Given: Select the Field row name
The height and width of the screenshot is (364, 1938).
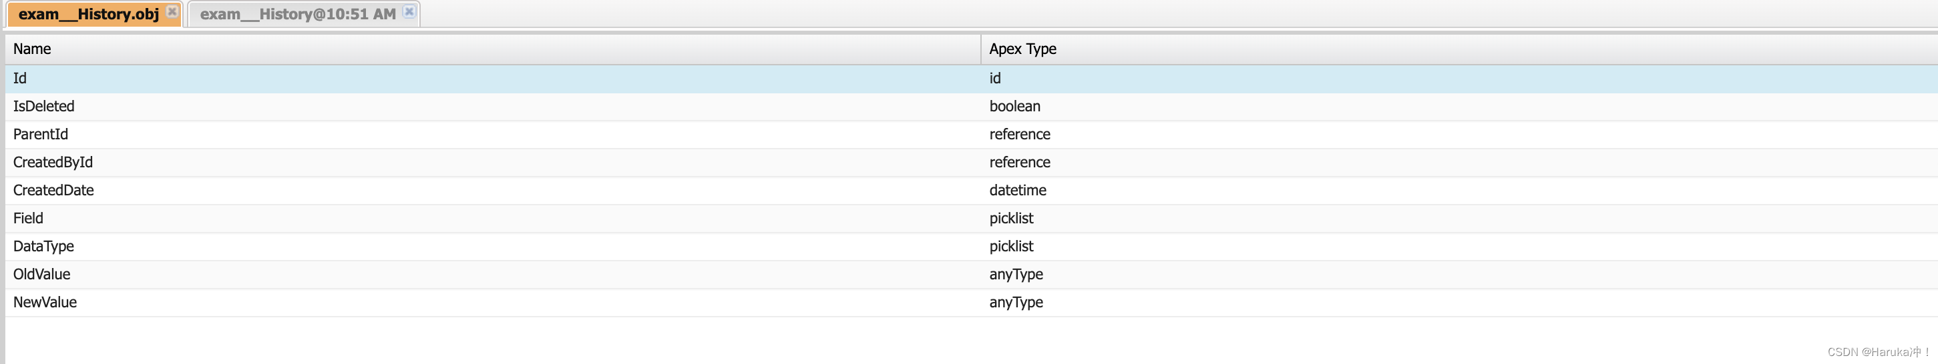Looking at the screenshot, I should [28, 219].
